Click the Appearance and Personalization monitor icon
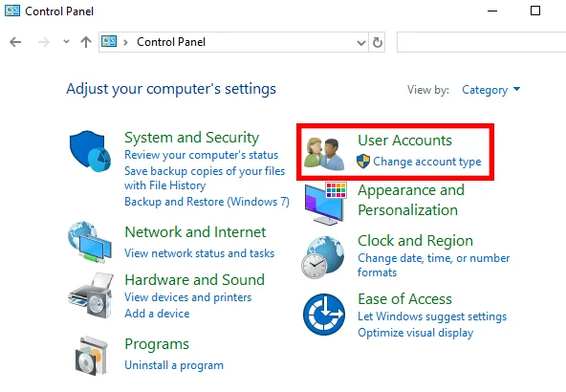This screenshot has height=392, width=566. pos(326,204)
